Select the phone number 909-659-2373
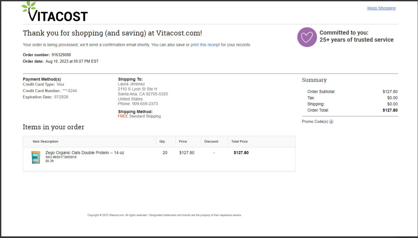Image resolution: width=418 pixels, height=238 pixels. tap(145, 104)
